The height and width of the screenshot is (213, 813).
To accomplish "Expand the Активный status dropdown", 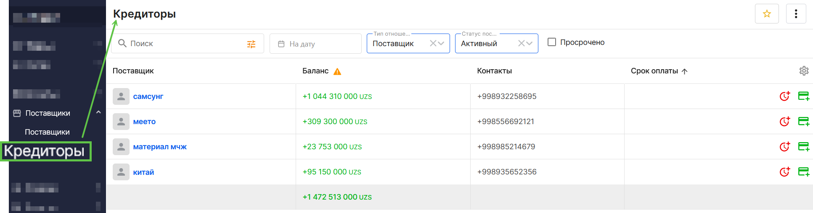I will click(530, 43).
